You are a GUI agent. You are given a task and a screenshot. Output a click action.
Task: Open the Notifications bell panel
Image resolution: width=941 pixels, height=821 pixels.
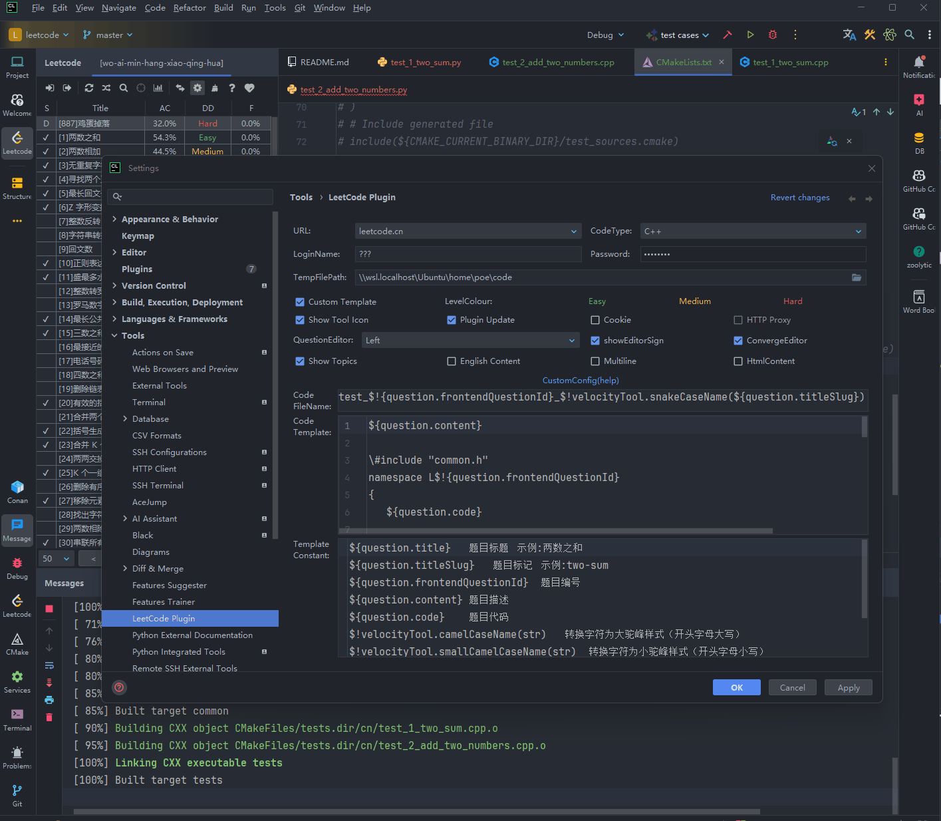(919, 67)
